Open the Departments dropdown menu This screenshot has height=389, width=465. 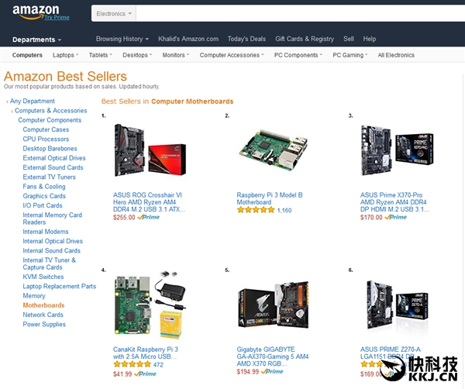[x=36, y=40]
